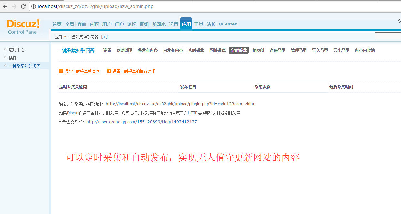401x214 pixels.
Task: Click the 一键采集知乎问答 page heading
Action: (x=76, y=50)
